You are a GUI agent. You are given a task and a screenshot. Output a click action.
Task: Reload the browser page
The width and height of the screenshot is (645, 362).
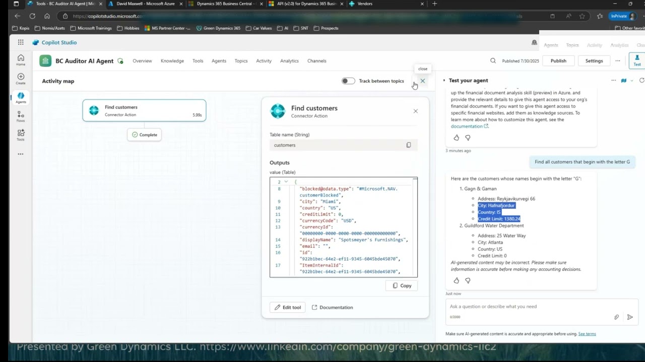pos(32,16)
